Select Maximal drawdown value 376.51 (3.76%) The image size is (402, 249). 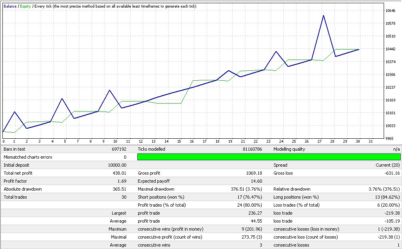point(246,189)
